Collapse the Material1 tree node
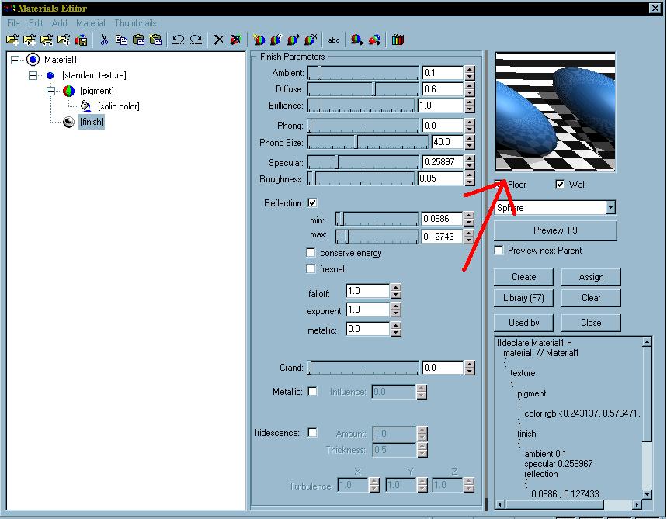The width and height of the screenshot is (667, 519). (x=16, y=60)
